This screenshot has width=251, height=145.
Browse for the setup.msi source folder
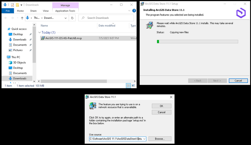(160, 139)
